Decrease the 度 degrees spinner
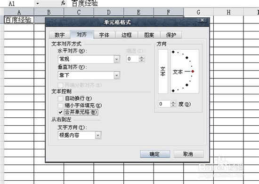 [x=173, y=105]
